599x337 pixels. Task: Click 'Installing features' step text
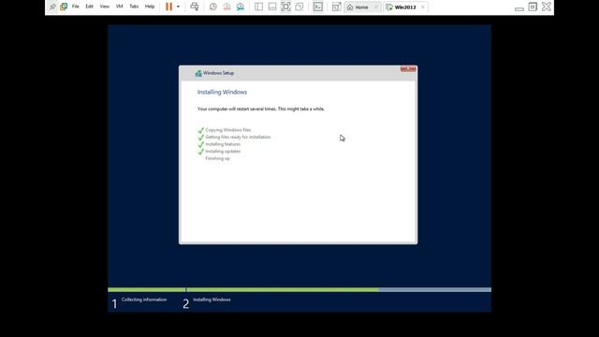(223, 144)
